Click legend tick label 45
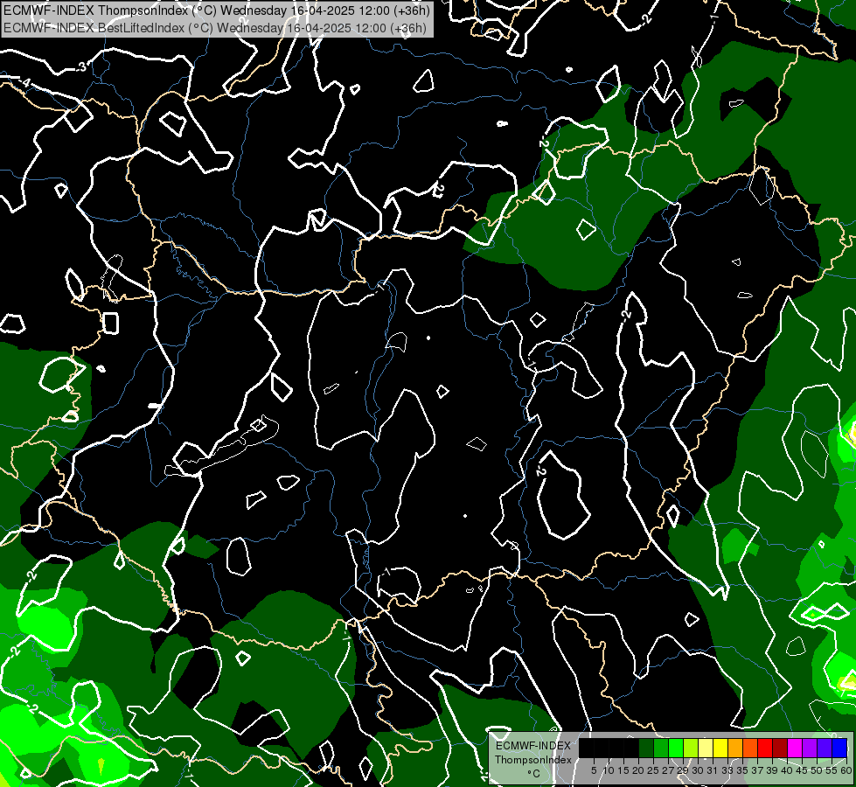Image resolution: width=856 pixels, height=787 pixels. (x=802, y=770)
